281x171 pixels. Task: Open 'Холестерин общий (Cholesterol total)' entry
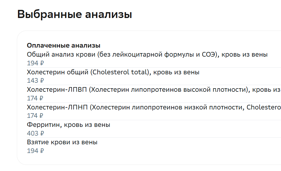coord(113,72)
